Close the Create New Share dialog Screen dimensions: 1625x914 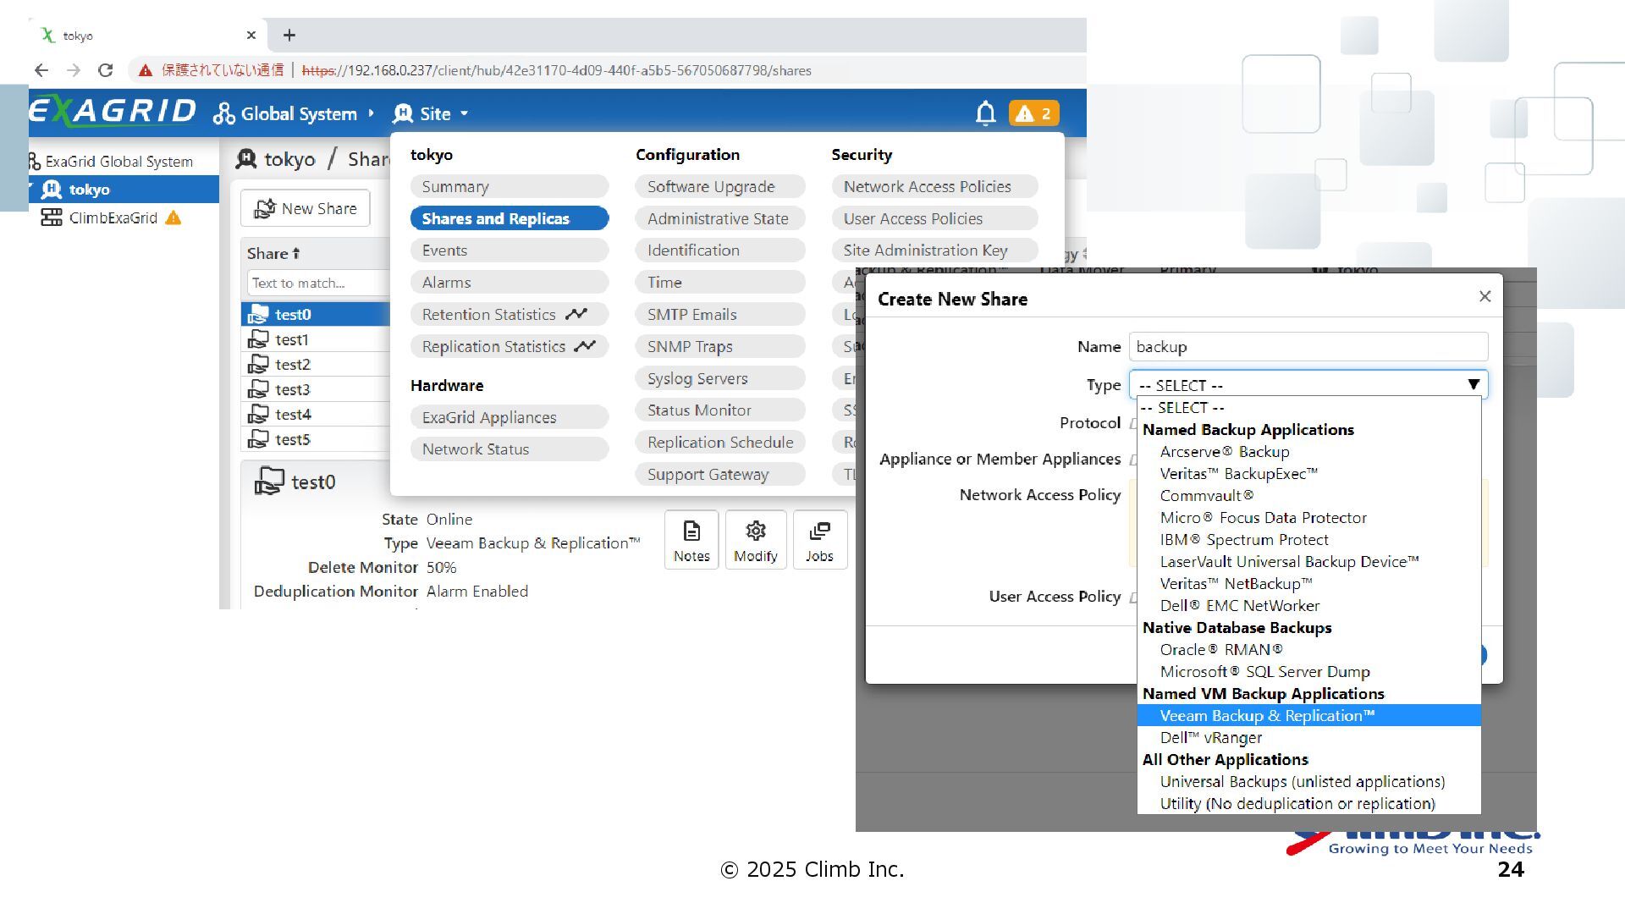pos(1485,296)
